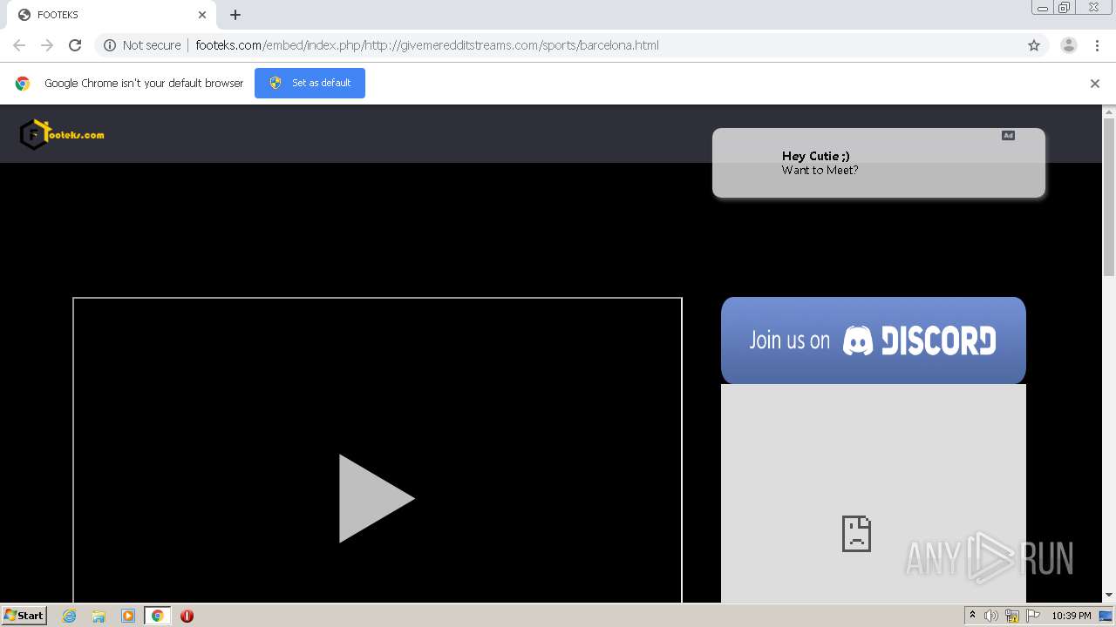Image resolution: width=1116 pixels, height=627 pixels.
Task: Click the network tray icon
Action: pyautogui.click(x=1012, y=616)
